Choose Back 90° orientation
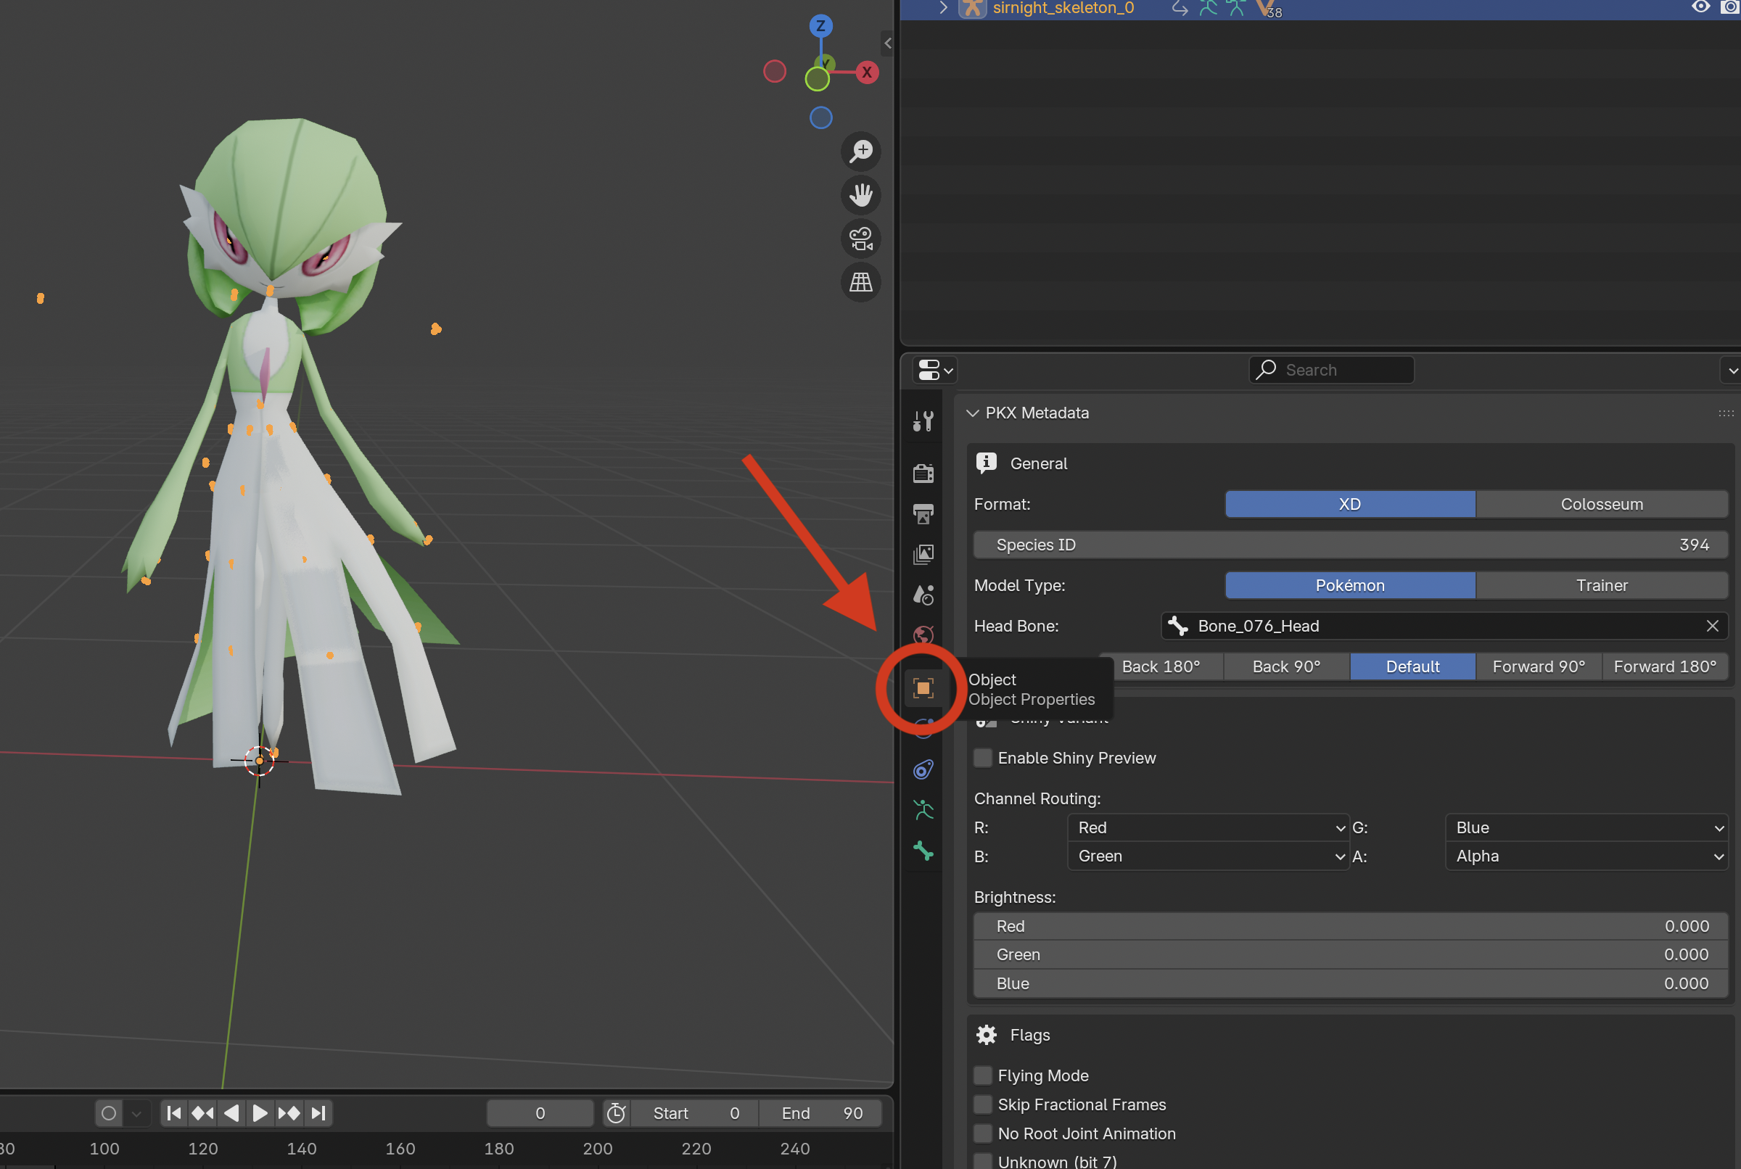The height and width of the screenshot is (1169, 1741). pos(1286,666)
